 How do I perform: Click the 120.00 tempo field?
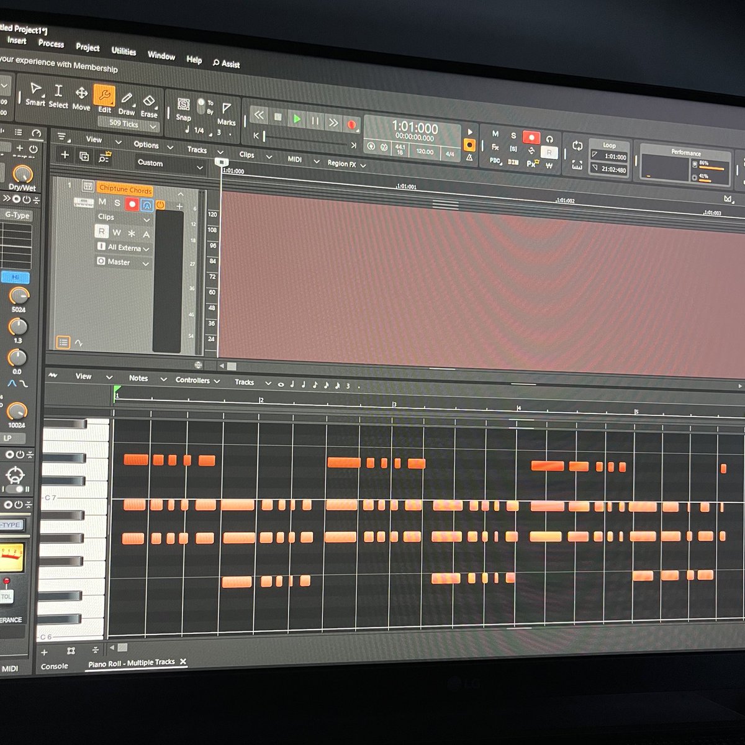tap(425, 151)
